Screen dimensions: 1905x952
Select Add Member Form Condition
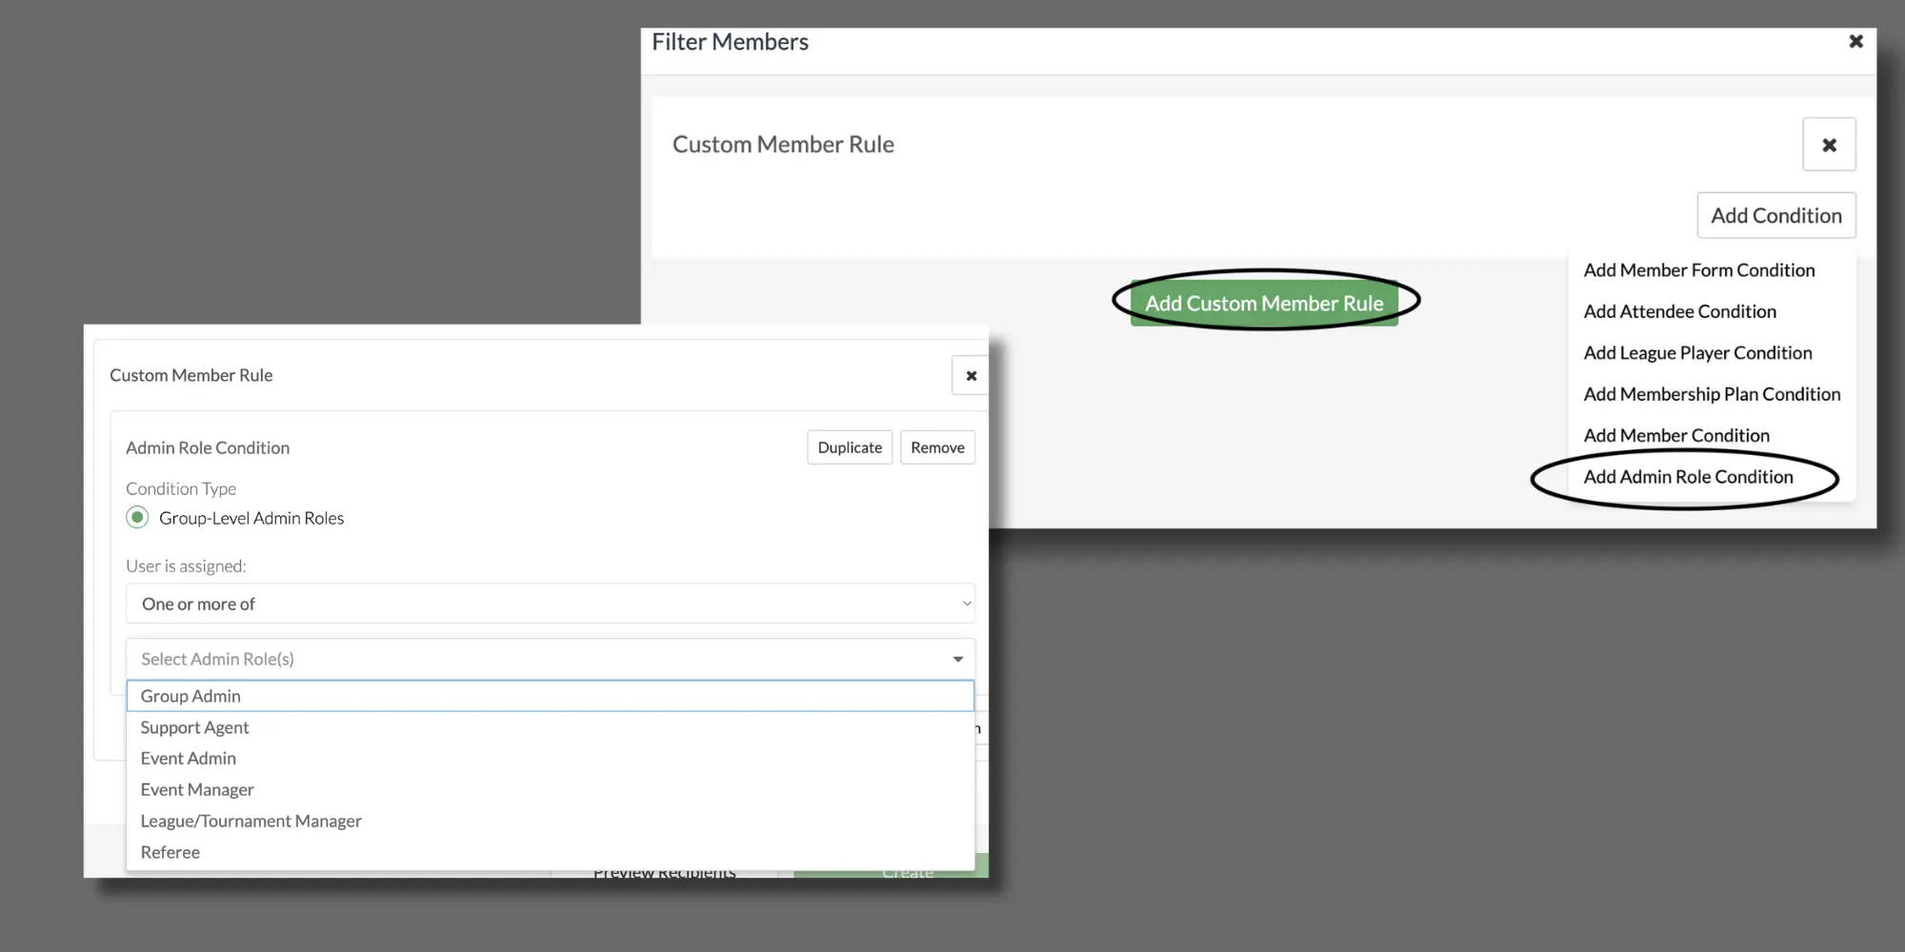[1698, 270]
